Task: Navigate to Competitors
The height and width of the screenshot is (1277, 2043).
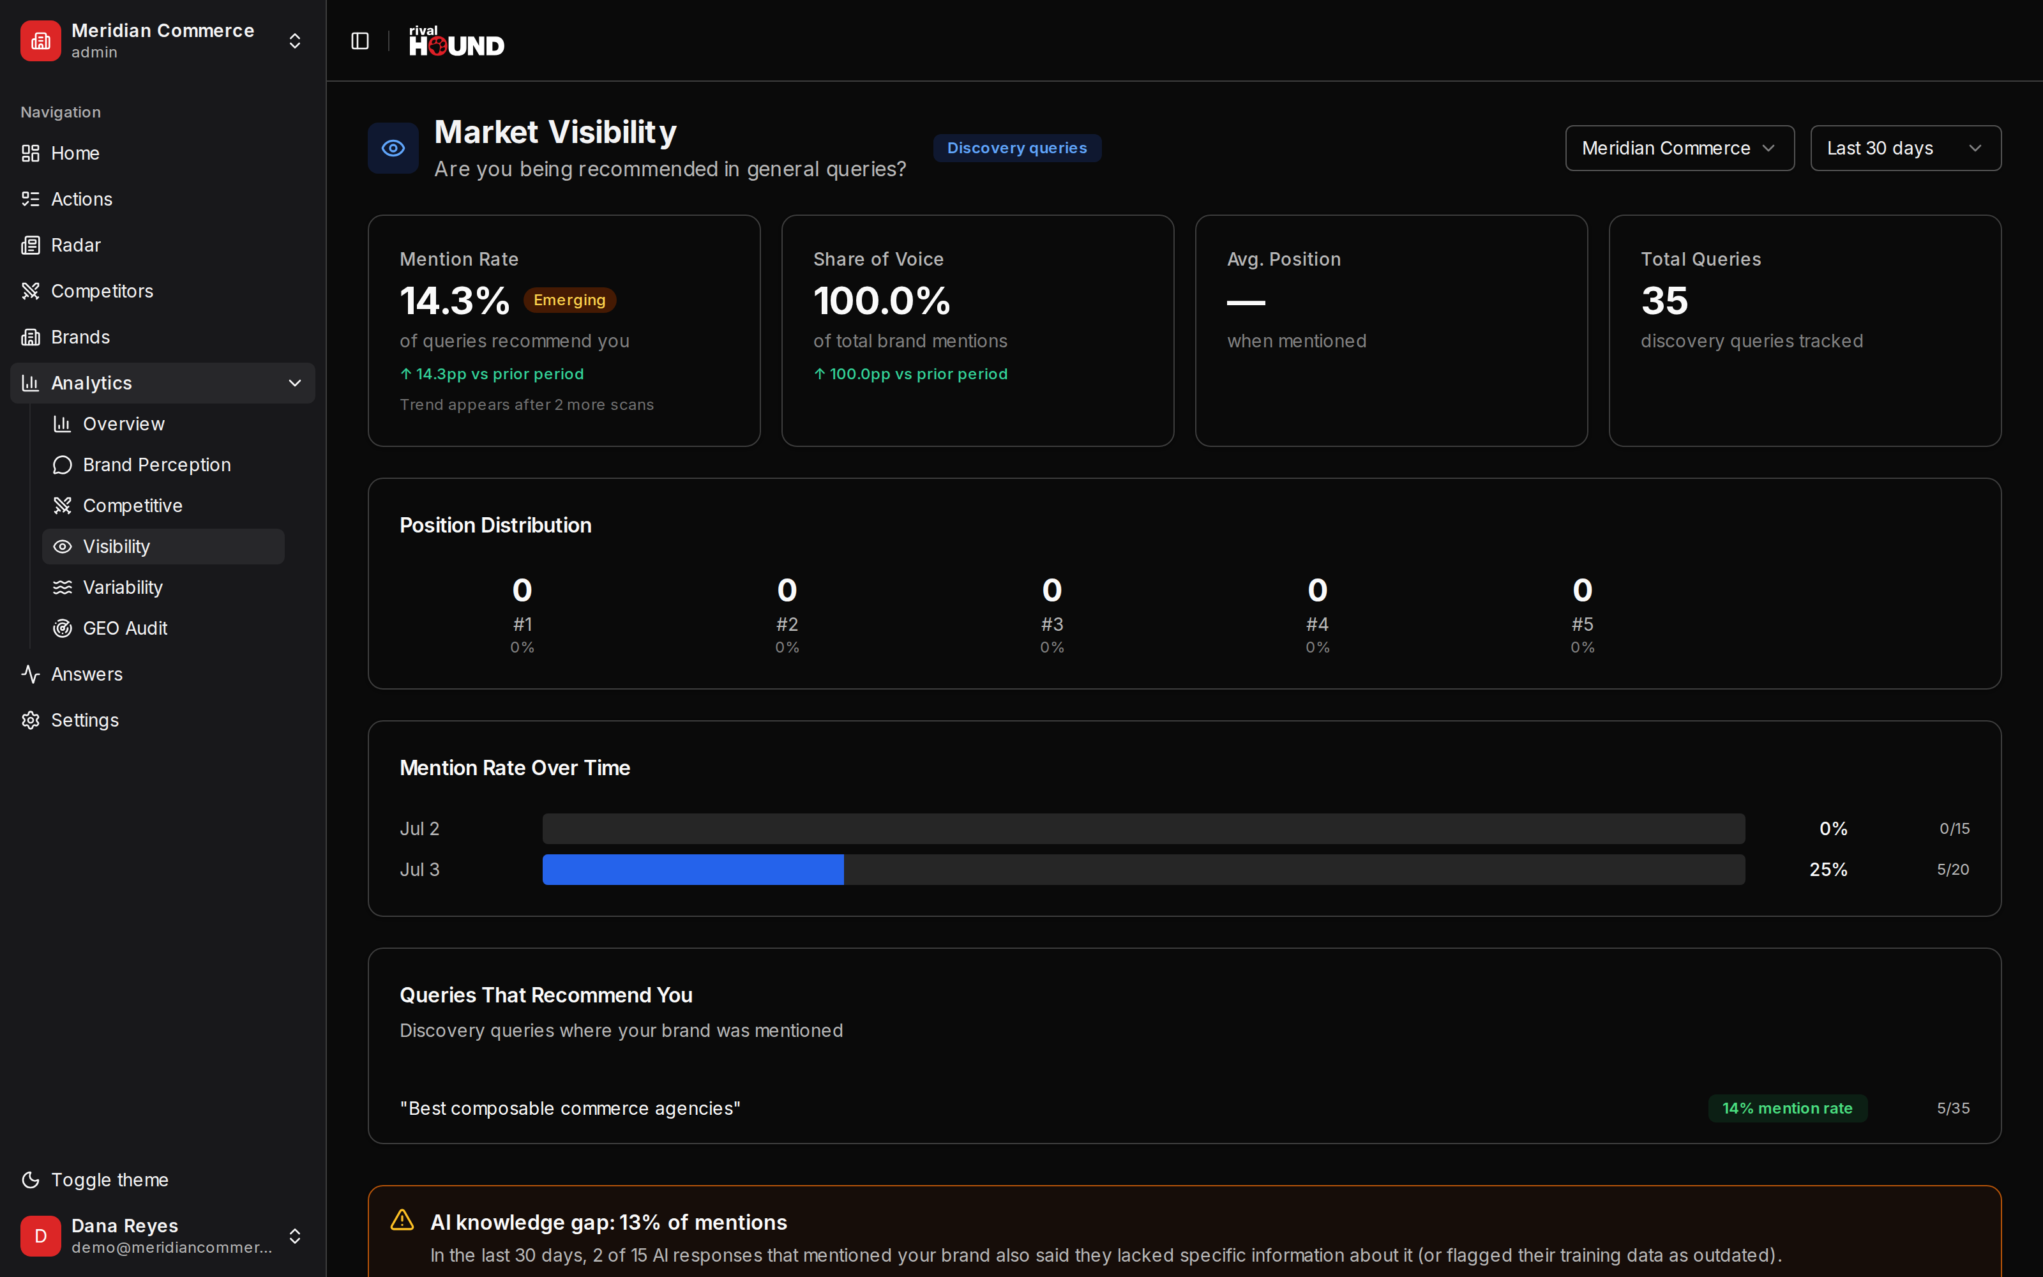Action: (162, 291)
